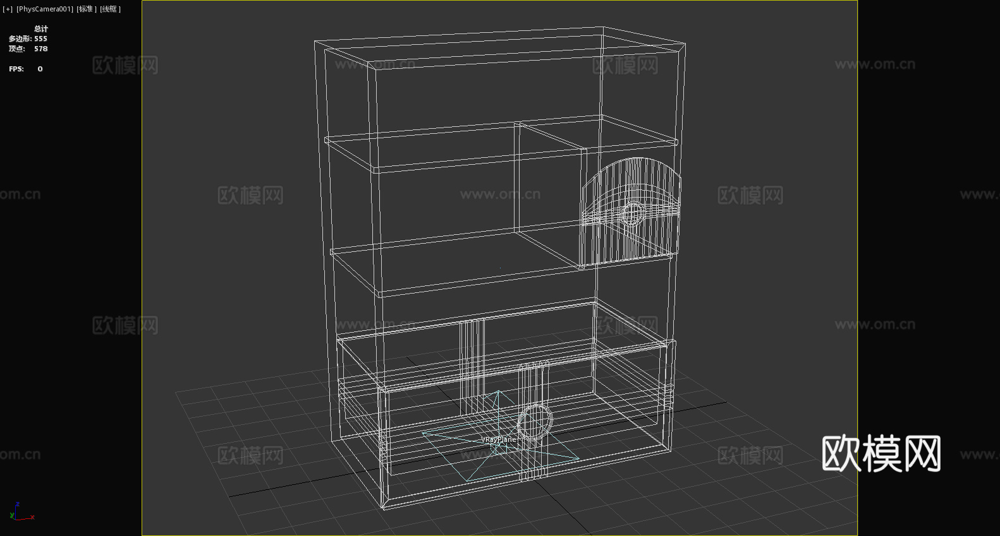Select the '多边形: 555' polygon count text
Image resolution: width=1000 pixels, height=536 pixels.
28,39
